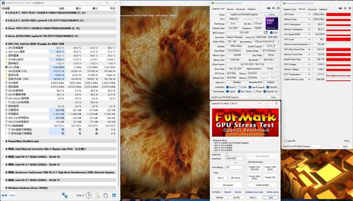Click the FurMark CPU burner button
This screenshot has width=353, height=201.
[x=228, y=185]
